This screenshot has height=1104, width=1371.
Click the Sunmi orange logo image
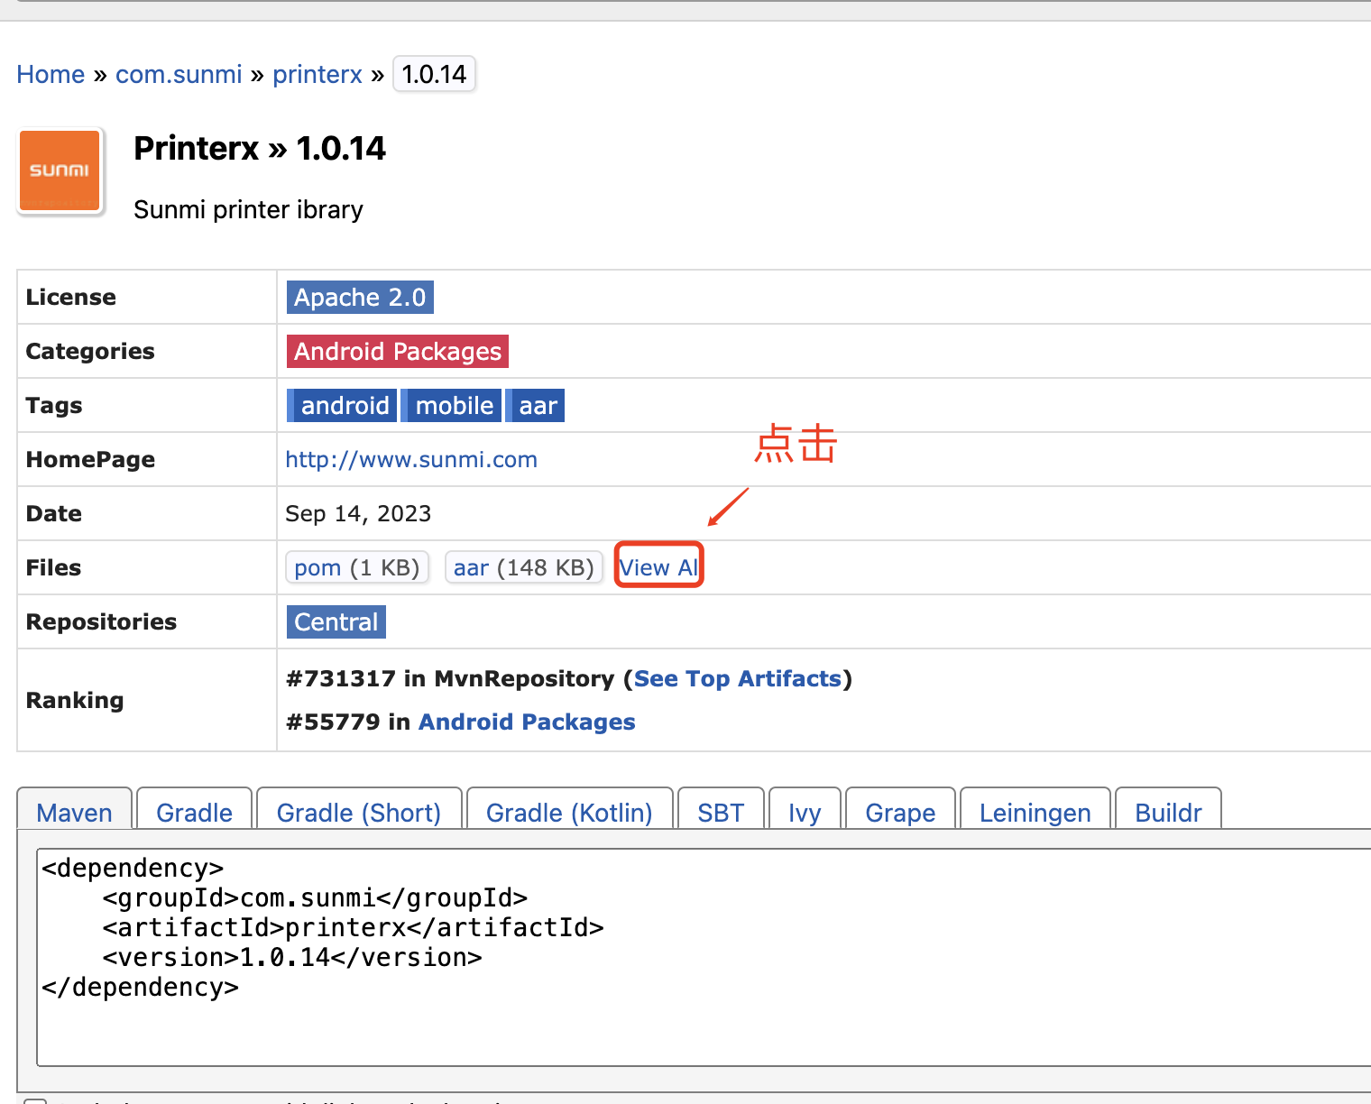tap(60, 170)
